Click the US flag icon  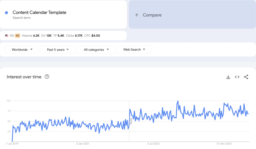(7, 36)
